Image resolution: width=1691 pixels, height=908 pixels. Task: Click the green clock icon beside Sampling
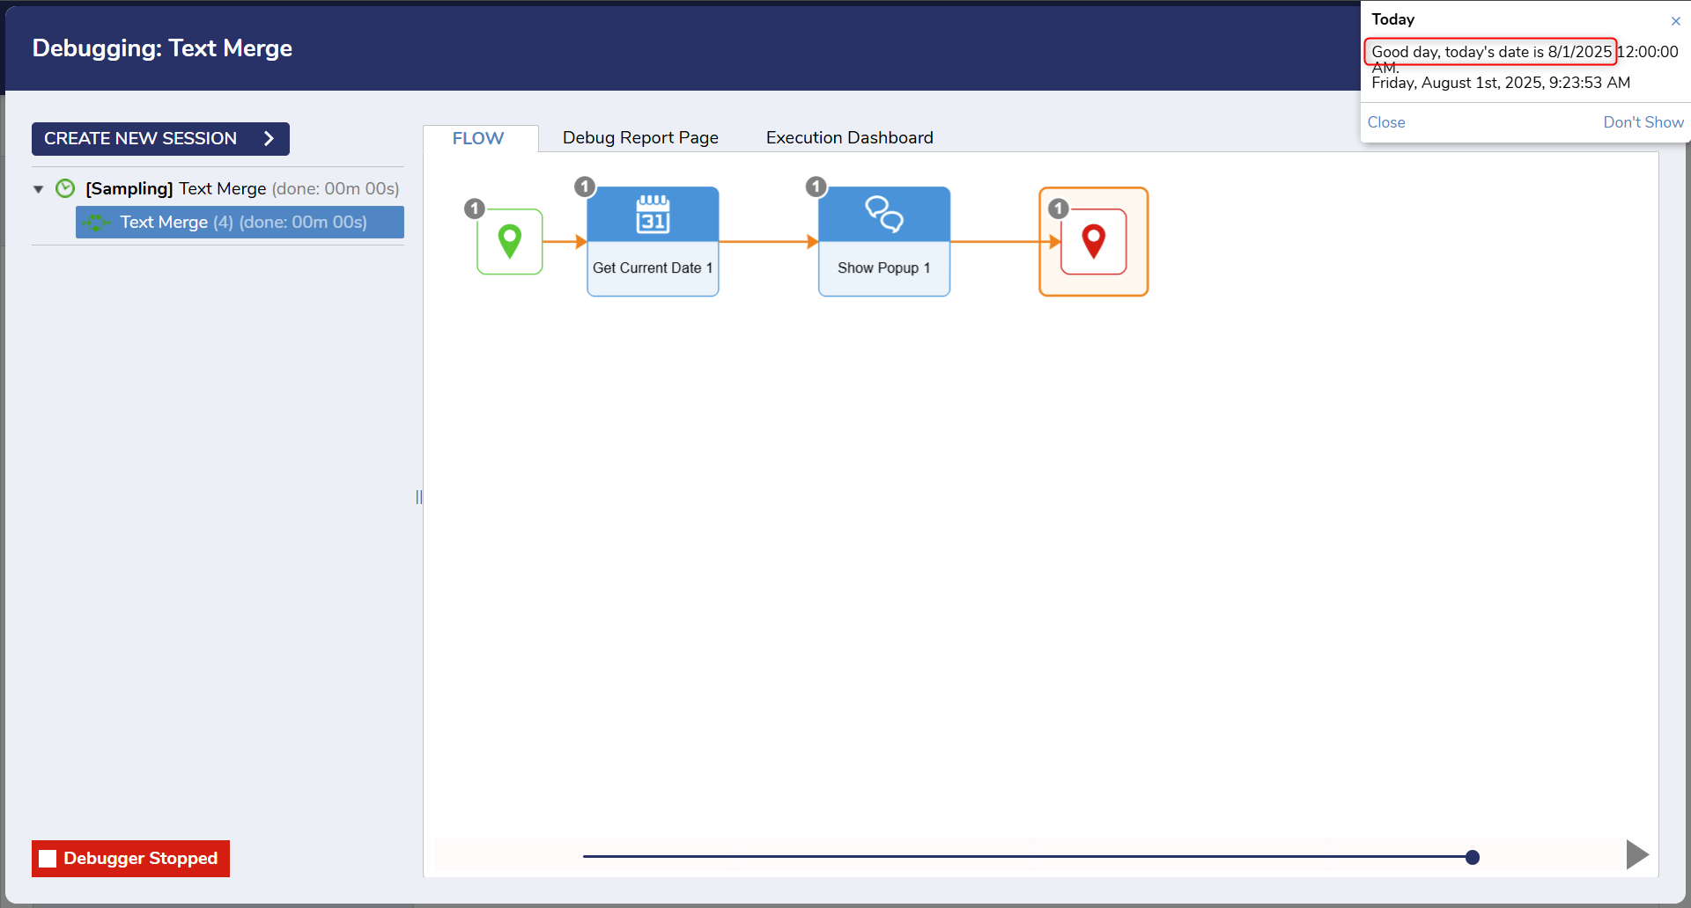click(x=65, y=188)
